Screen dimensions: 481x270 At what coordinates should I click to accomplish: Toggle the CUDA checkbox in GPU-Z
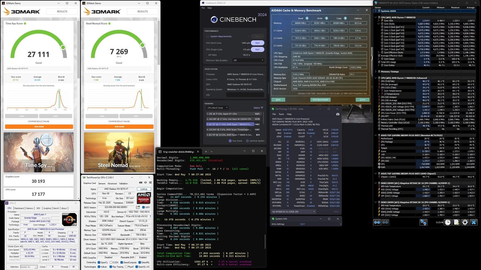(111, 262)
